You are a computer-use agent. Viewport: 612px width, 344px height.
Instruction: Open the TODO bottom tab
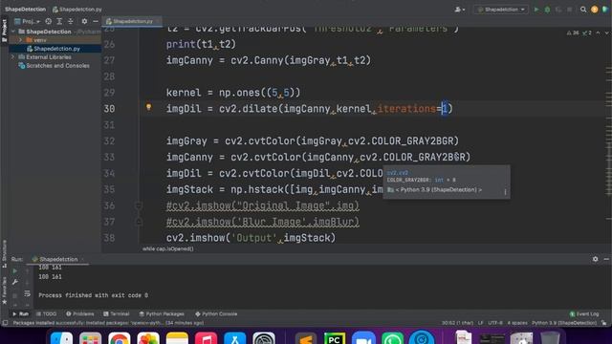pos(46,314)
